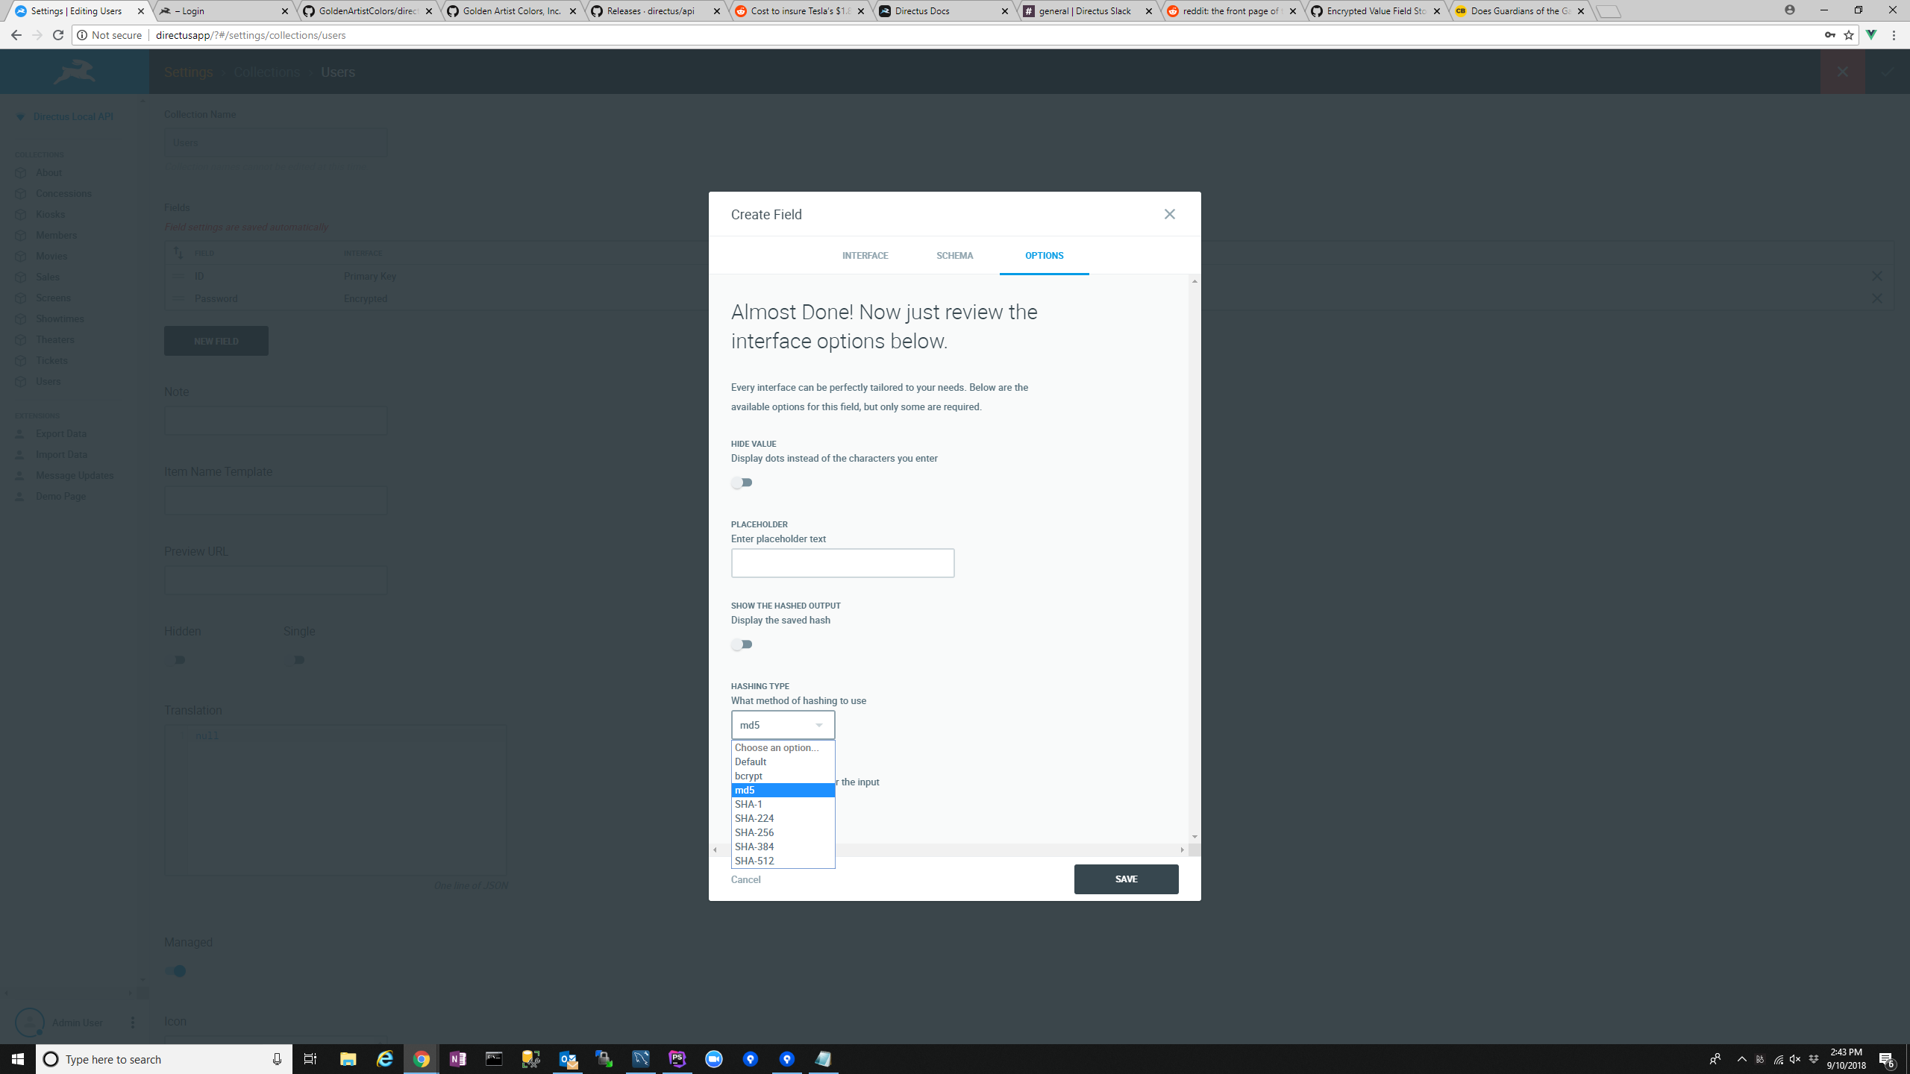
Task: Enable Show the Hashed Output toggle
Action: (742, 644)
